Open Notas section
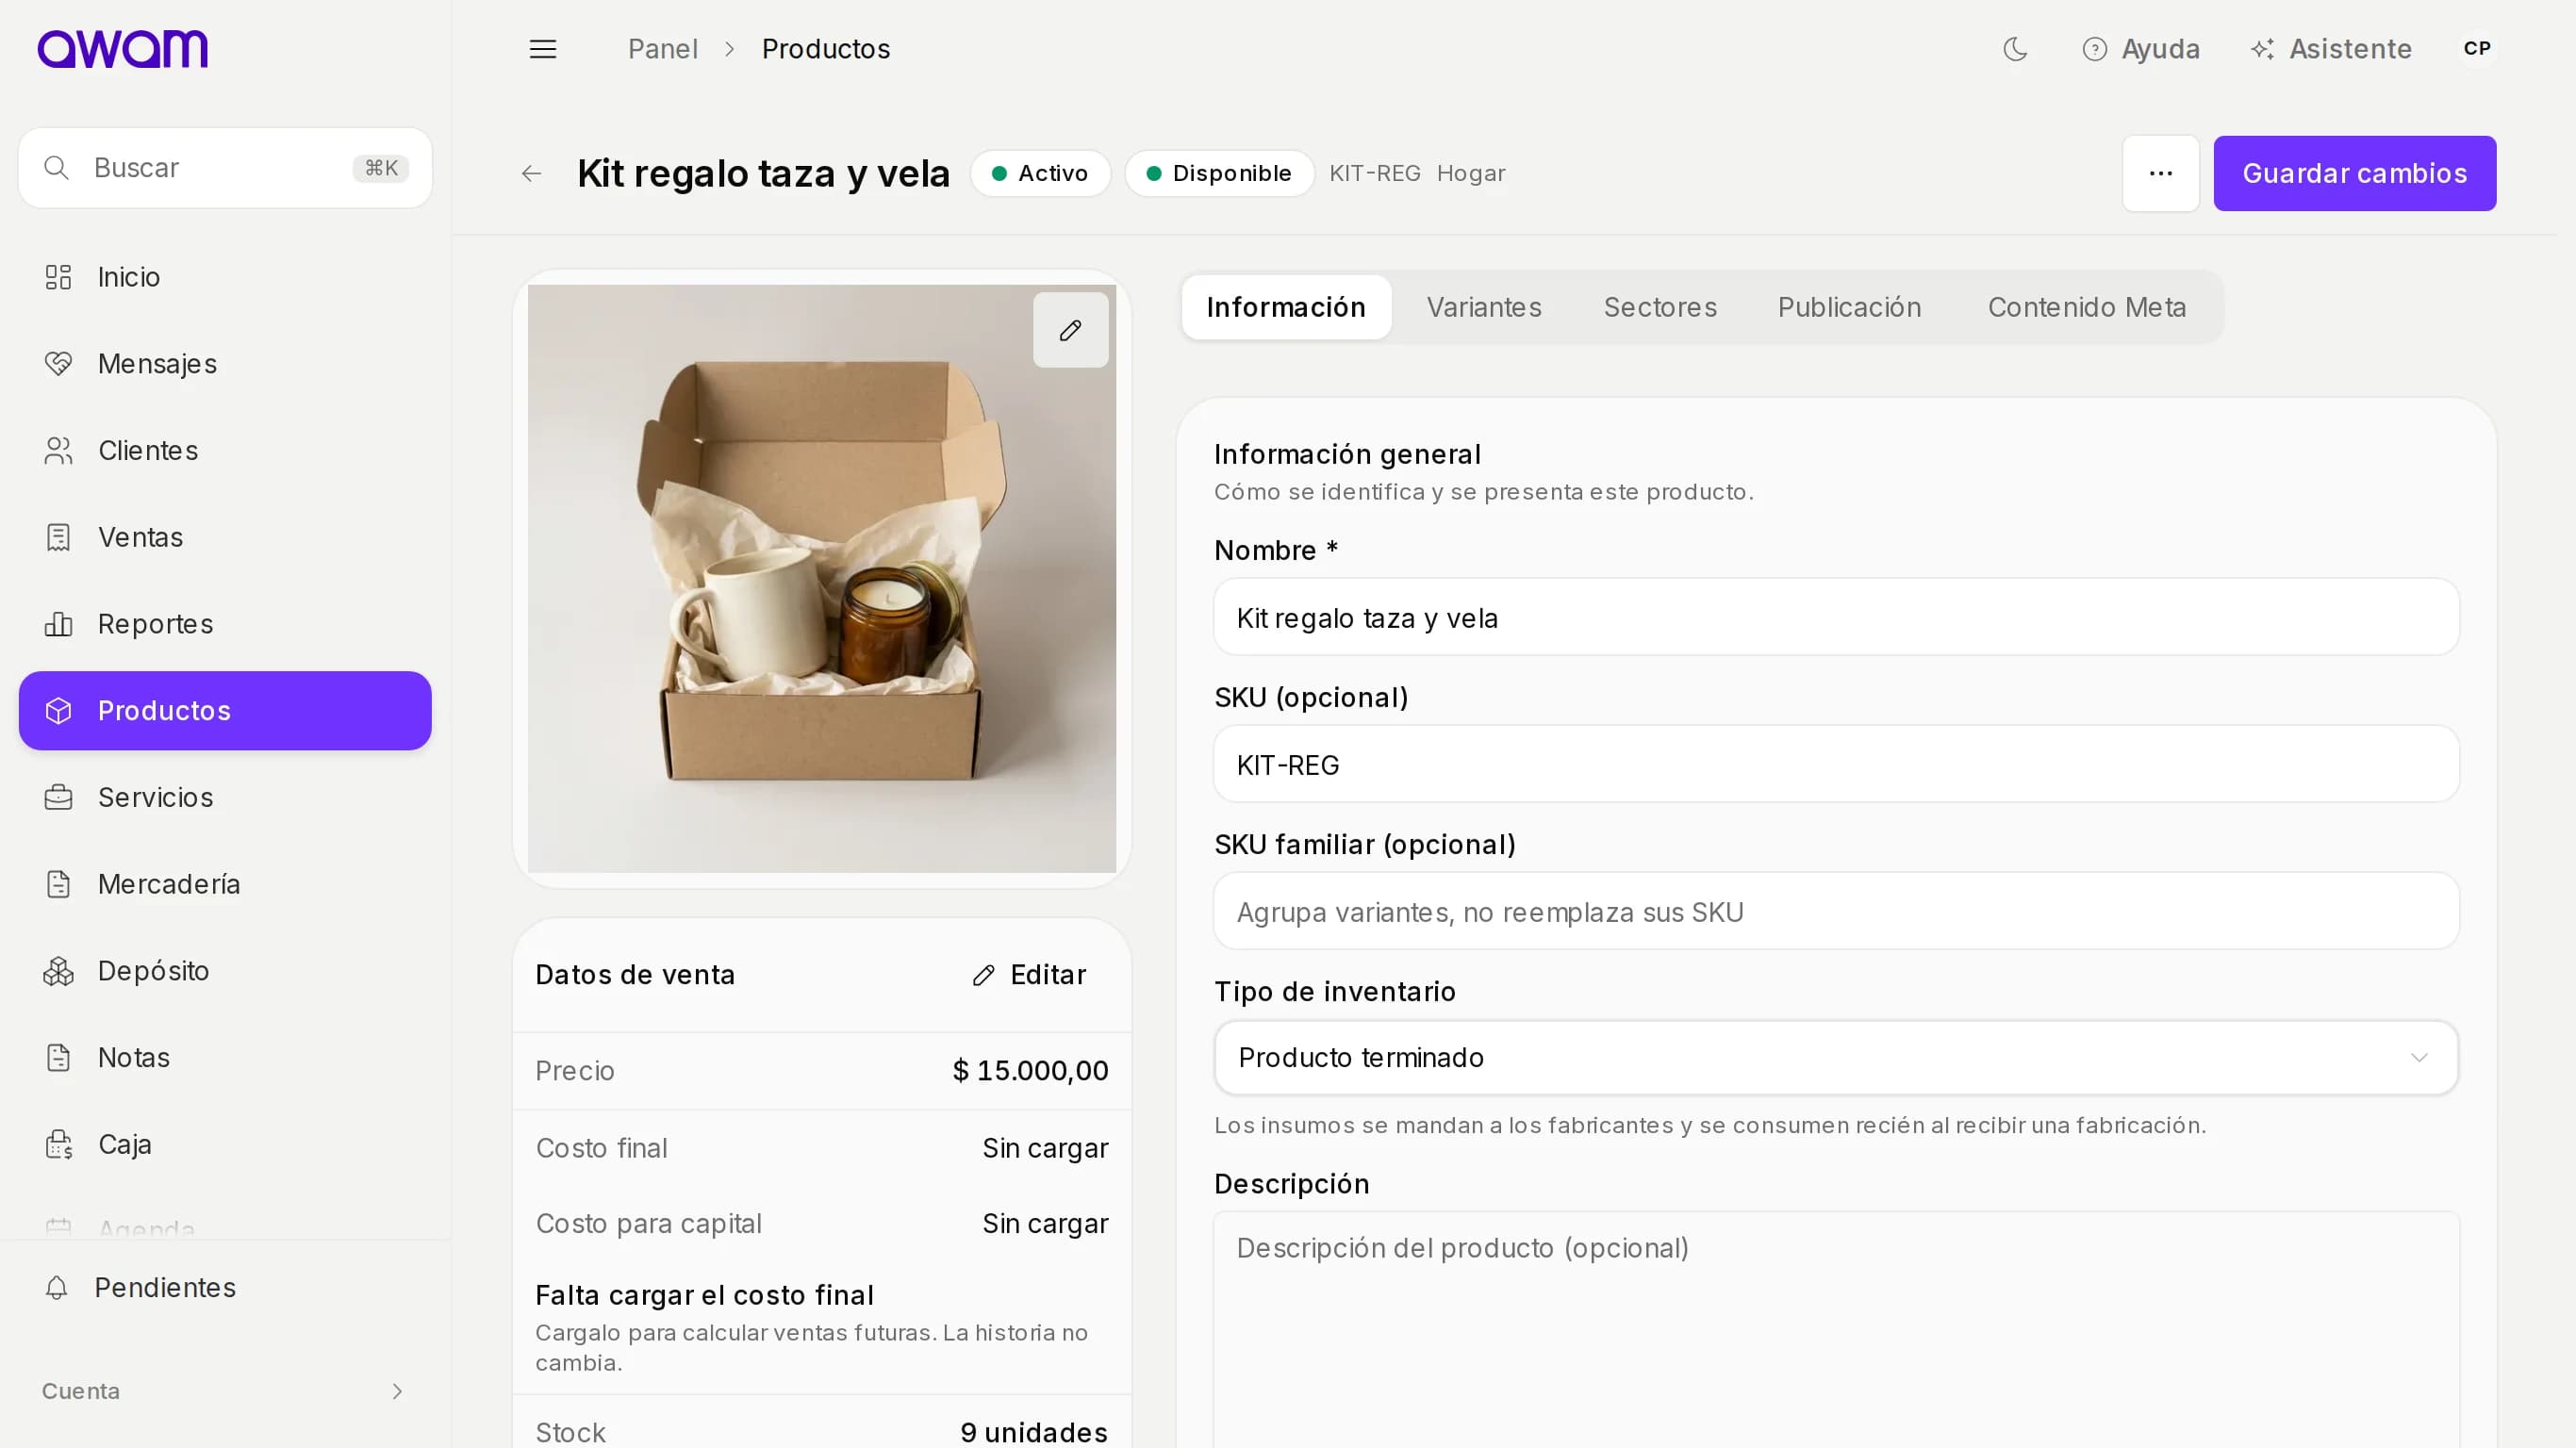Viewport: 2576px width, 1448px height. pyautogui.click(x=225, y=1058)
